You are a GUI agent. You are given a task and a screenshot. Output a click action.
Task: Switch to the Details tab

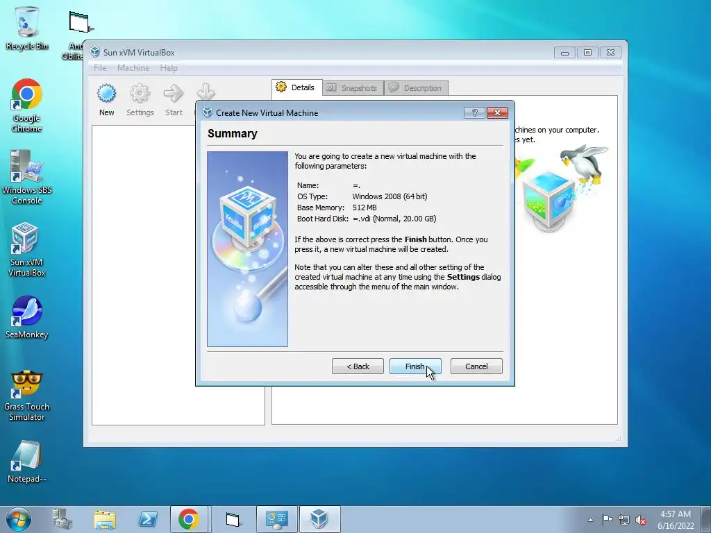tap(297, 87)
